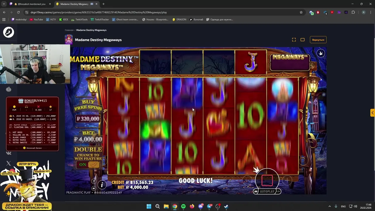
Task: Start Autoplay in the slot game
Action: pos(267,191)
